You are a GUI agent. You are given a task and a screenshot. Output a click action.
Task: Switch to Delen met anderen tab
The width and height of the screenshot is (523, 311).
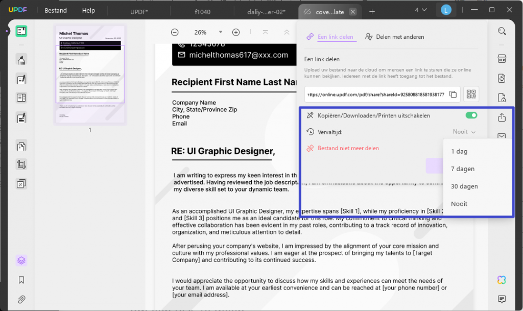pos(395,37)
